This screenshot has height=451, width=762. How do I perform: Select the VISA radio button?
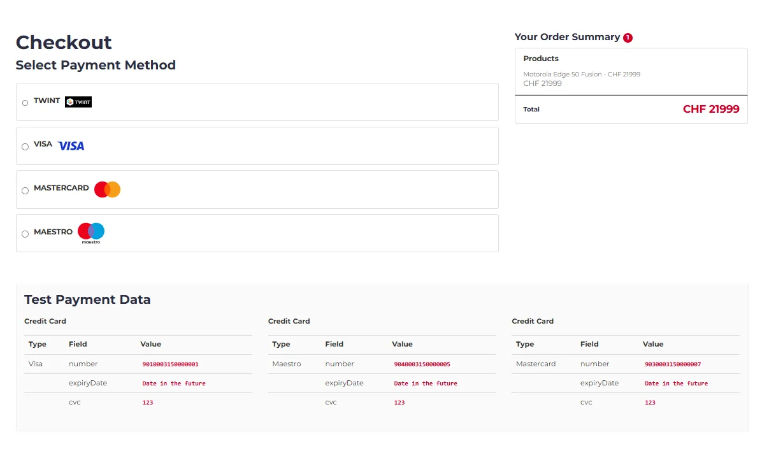(25, 147)
